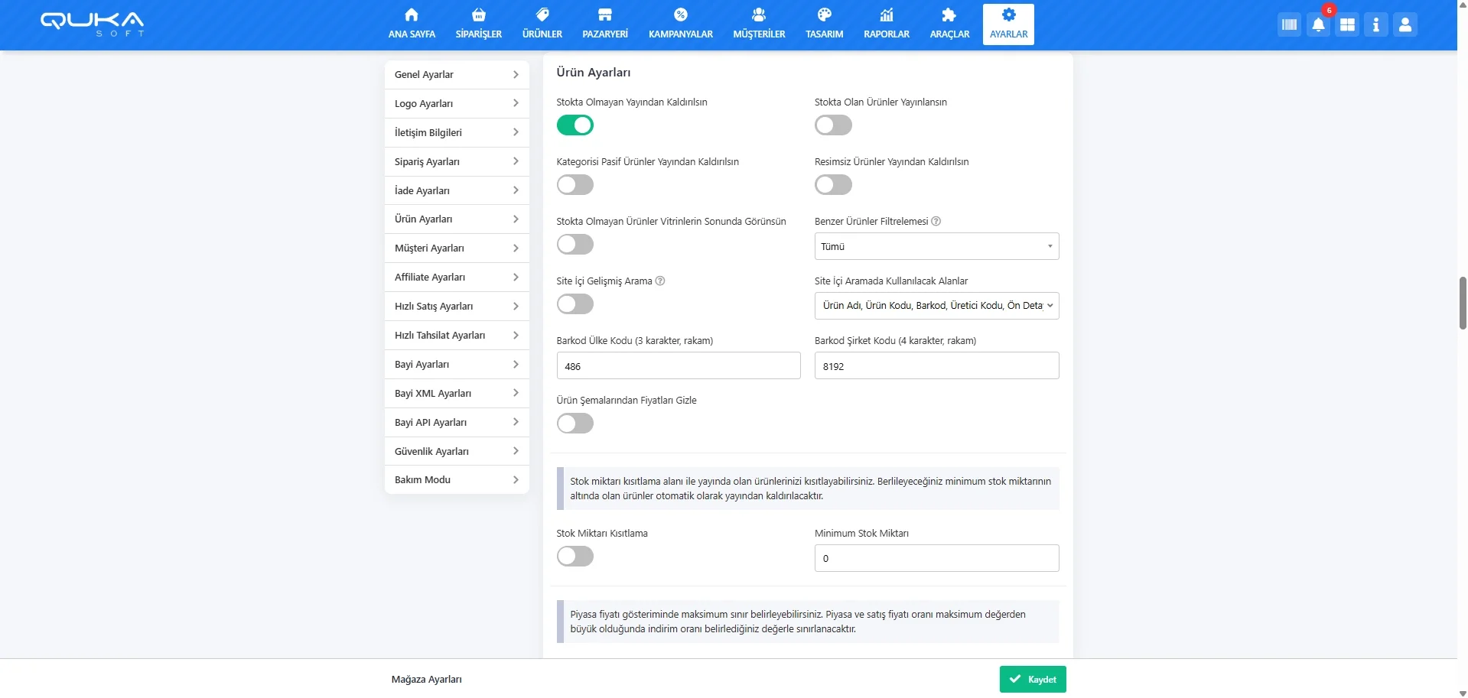1468x698 pixels.
Task: Open Bakım Modu settings link
Action: click(457, 480)
